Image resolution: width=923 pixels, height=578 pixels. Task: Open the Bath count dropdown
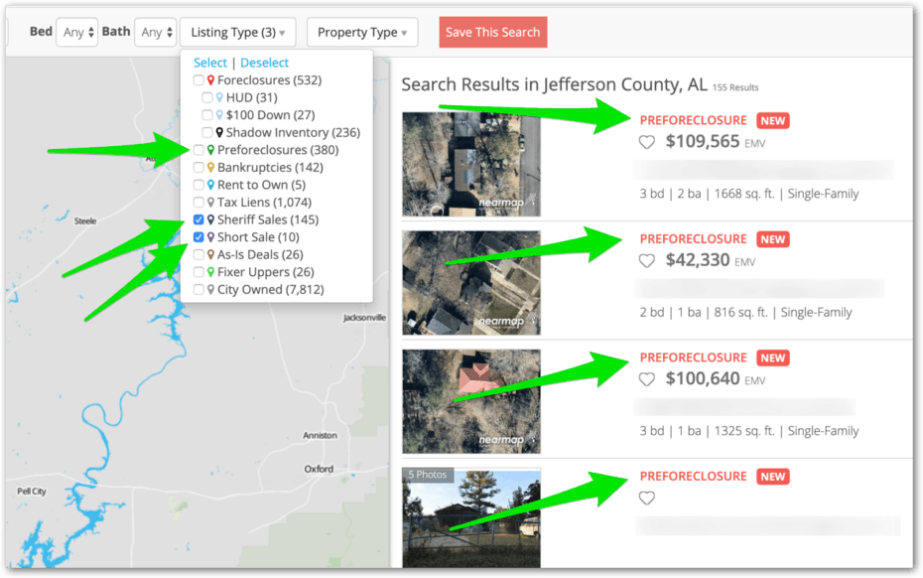tap(155, 33)
